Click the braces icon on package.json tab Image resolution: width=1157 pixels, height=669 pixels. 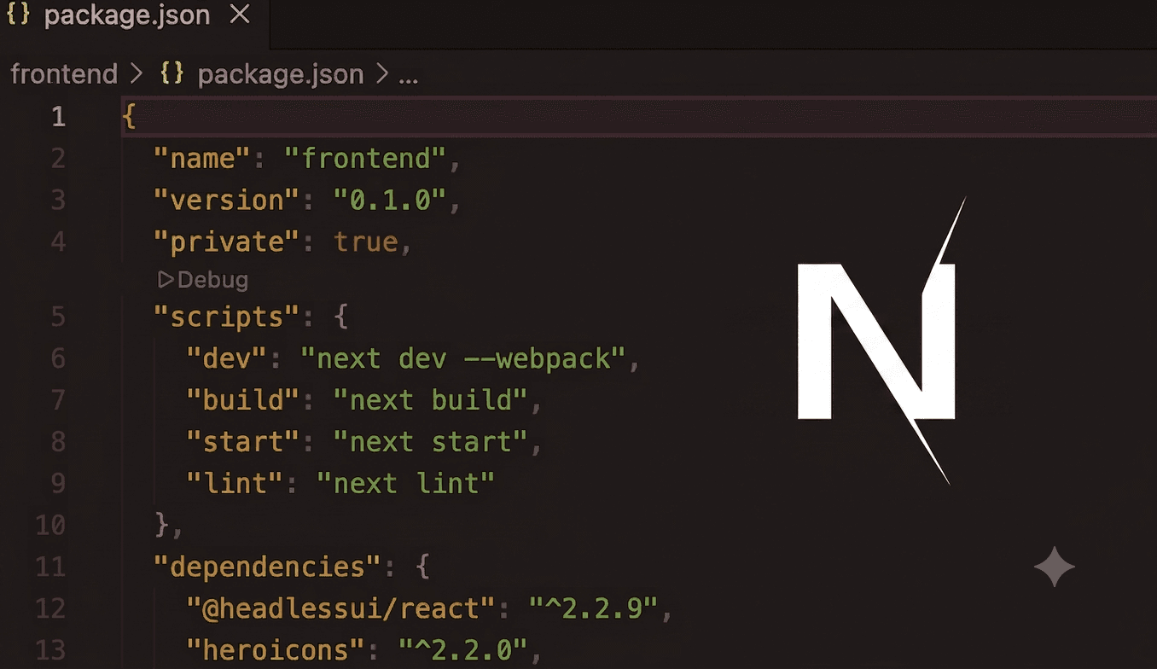(x=18, y=15)
